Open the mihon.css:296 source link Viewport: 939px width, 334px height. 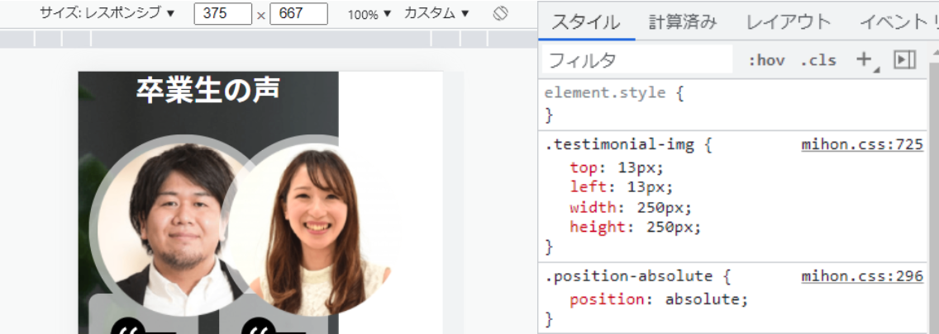(x=862, y=276)
